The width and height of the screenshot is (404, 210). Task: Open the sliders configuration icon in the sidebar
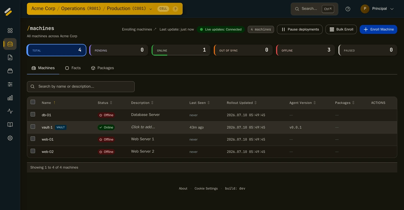tap(10, 84)
